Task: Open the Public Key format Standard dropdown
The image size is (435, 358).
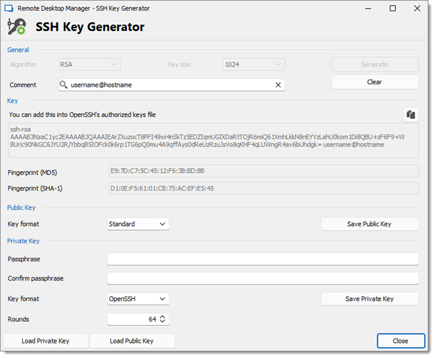Action: (x=138, y=224)
